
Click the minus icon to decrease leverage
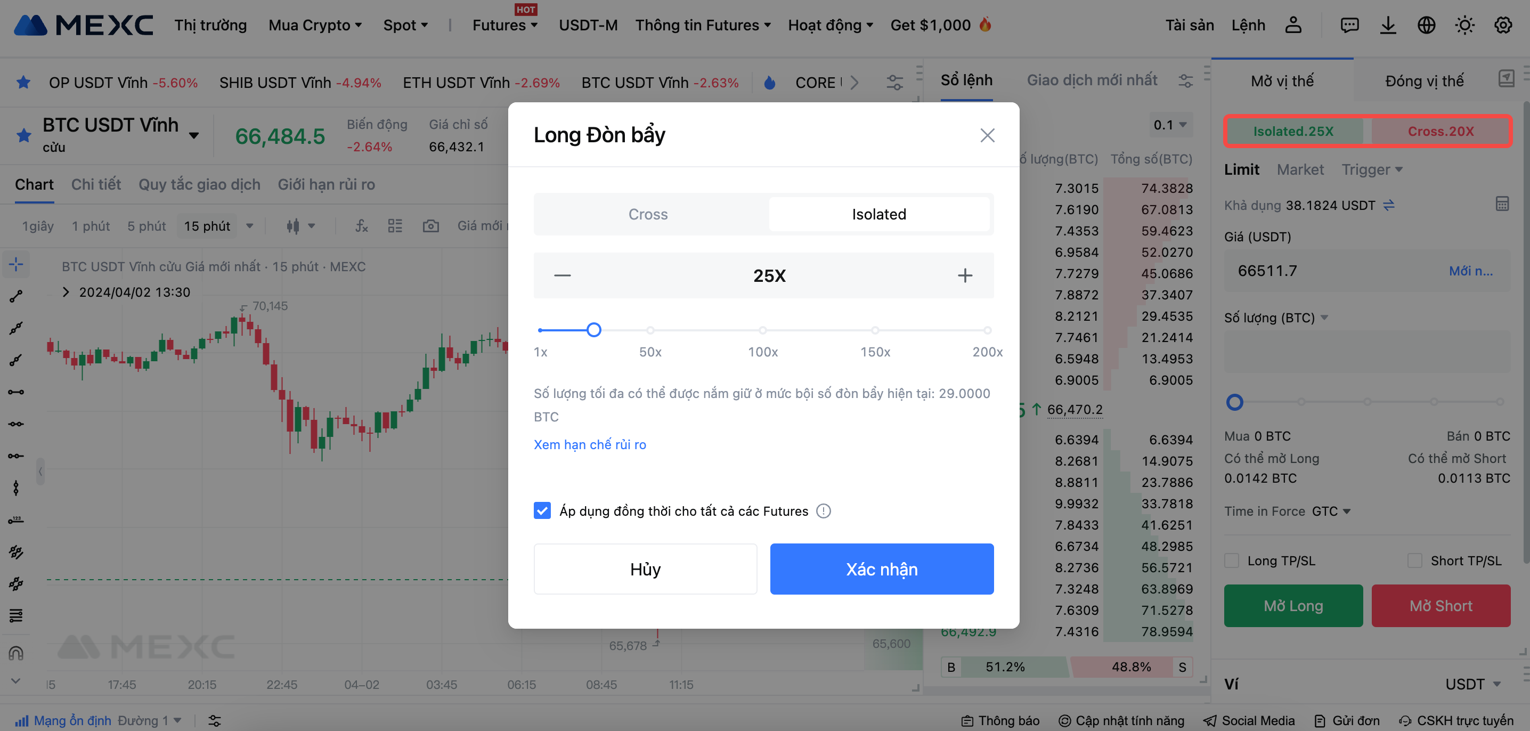(x=562, y=275)
